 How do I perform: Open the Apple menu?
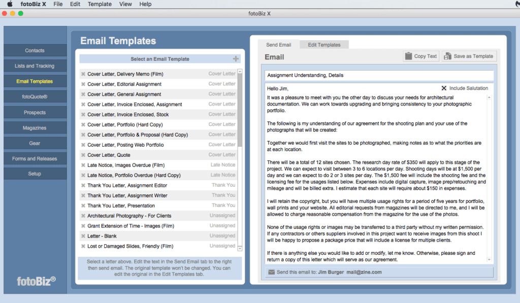pos(10,4)
